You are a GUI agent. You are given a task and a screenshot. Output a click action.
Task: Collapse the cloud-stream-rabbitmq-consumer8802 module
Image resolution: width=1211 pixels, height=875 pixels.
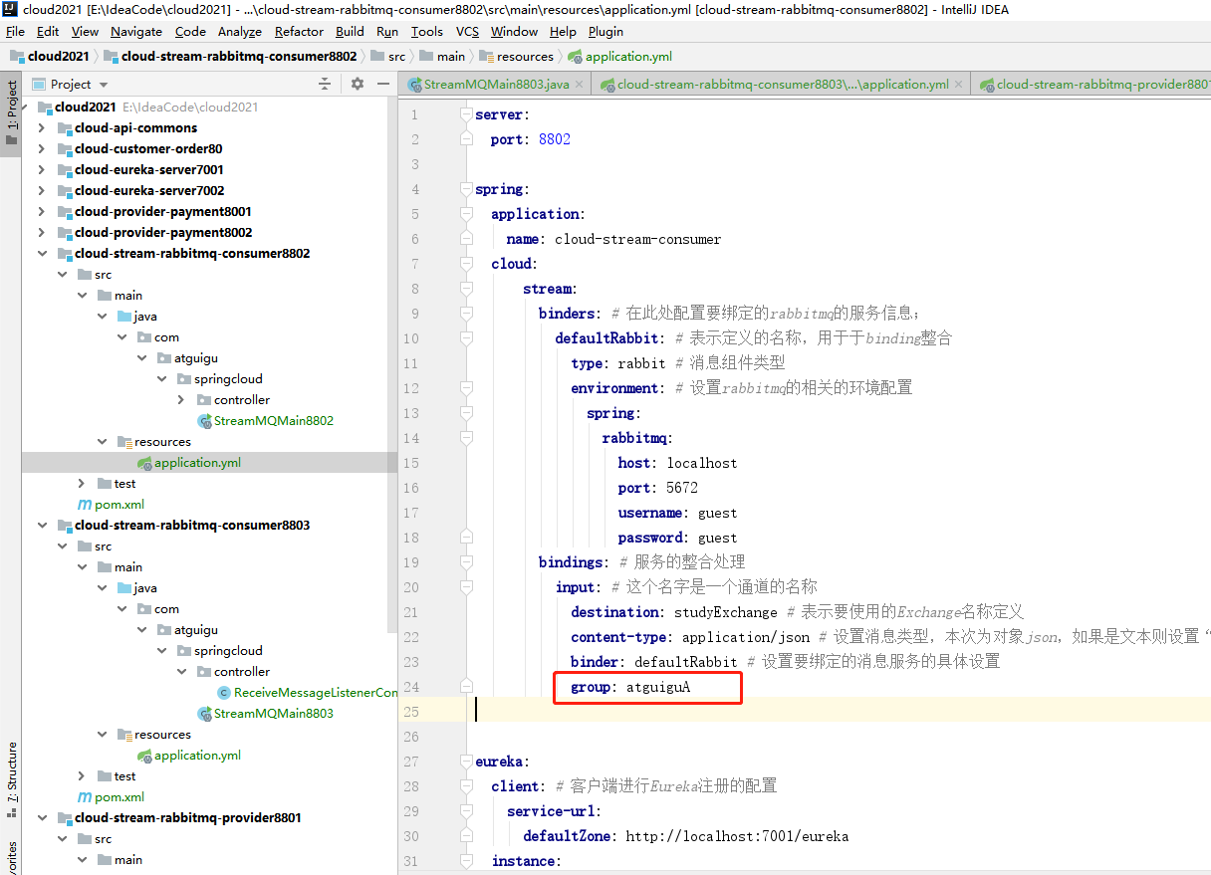click(x=42, y=254)
